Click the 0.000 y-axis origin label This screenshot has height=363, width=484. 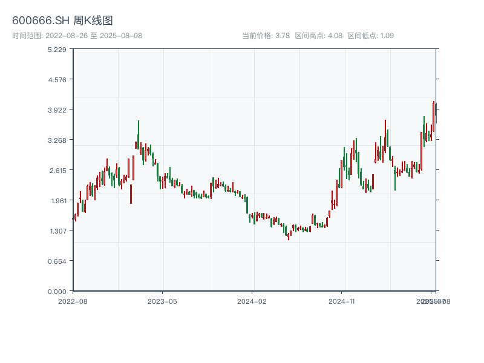pyautogui.click(x=57, y=291)
